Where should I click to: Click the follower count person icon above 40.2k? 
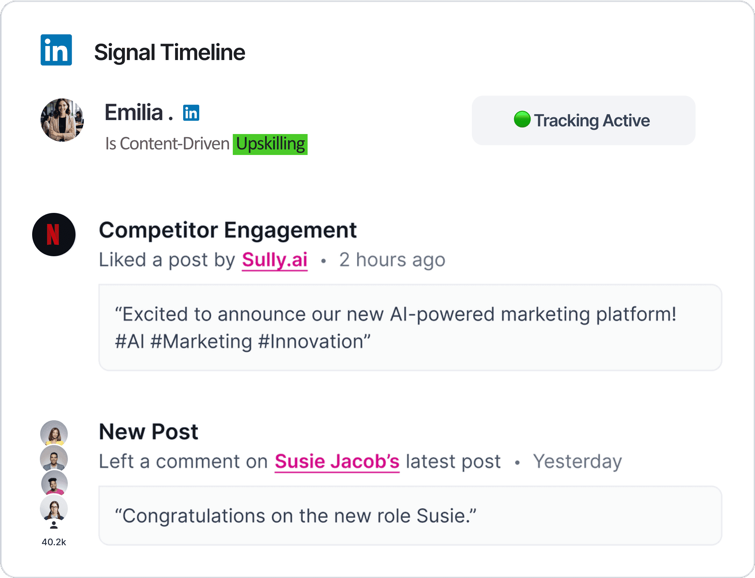54,525
